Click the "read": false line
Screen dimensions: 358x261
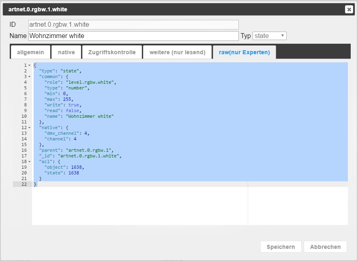coord(63,111)
